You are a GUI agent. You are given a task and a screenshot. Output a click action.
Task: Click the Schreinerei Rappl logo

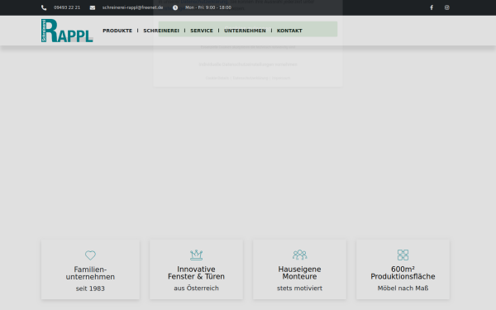click(x=67, y=31)
